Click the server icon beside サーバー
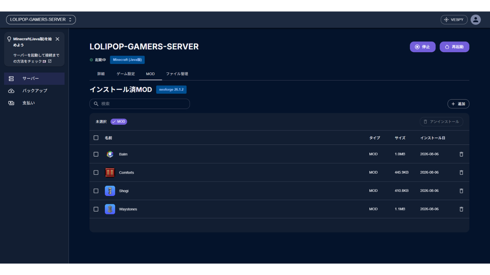490x275 pixels. 11,78
